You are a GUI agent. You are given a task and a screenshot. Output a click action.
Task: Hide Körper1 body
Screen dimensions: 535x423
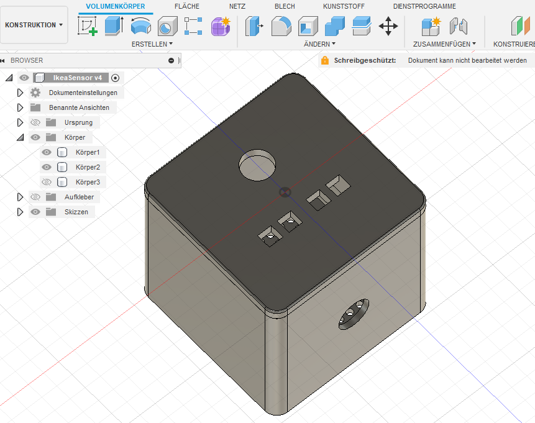coord(47,152)
